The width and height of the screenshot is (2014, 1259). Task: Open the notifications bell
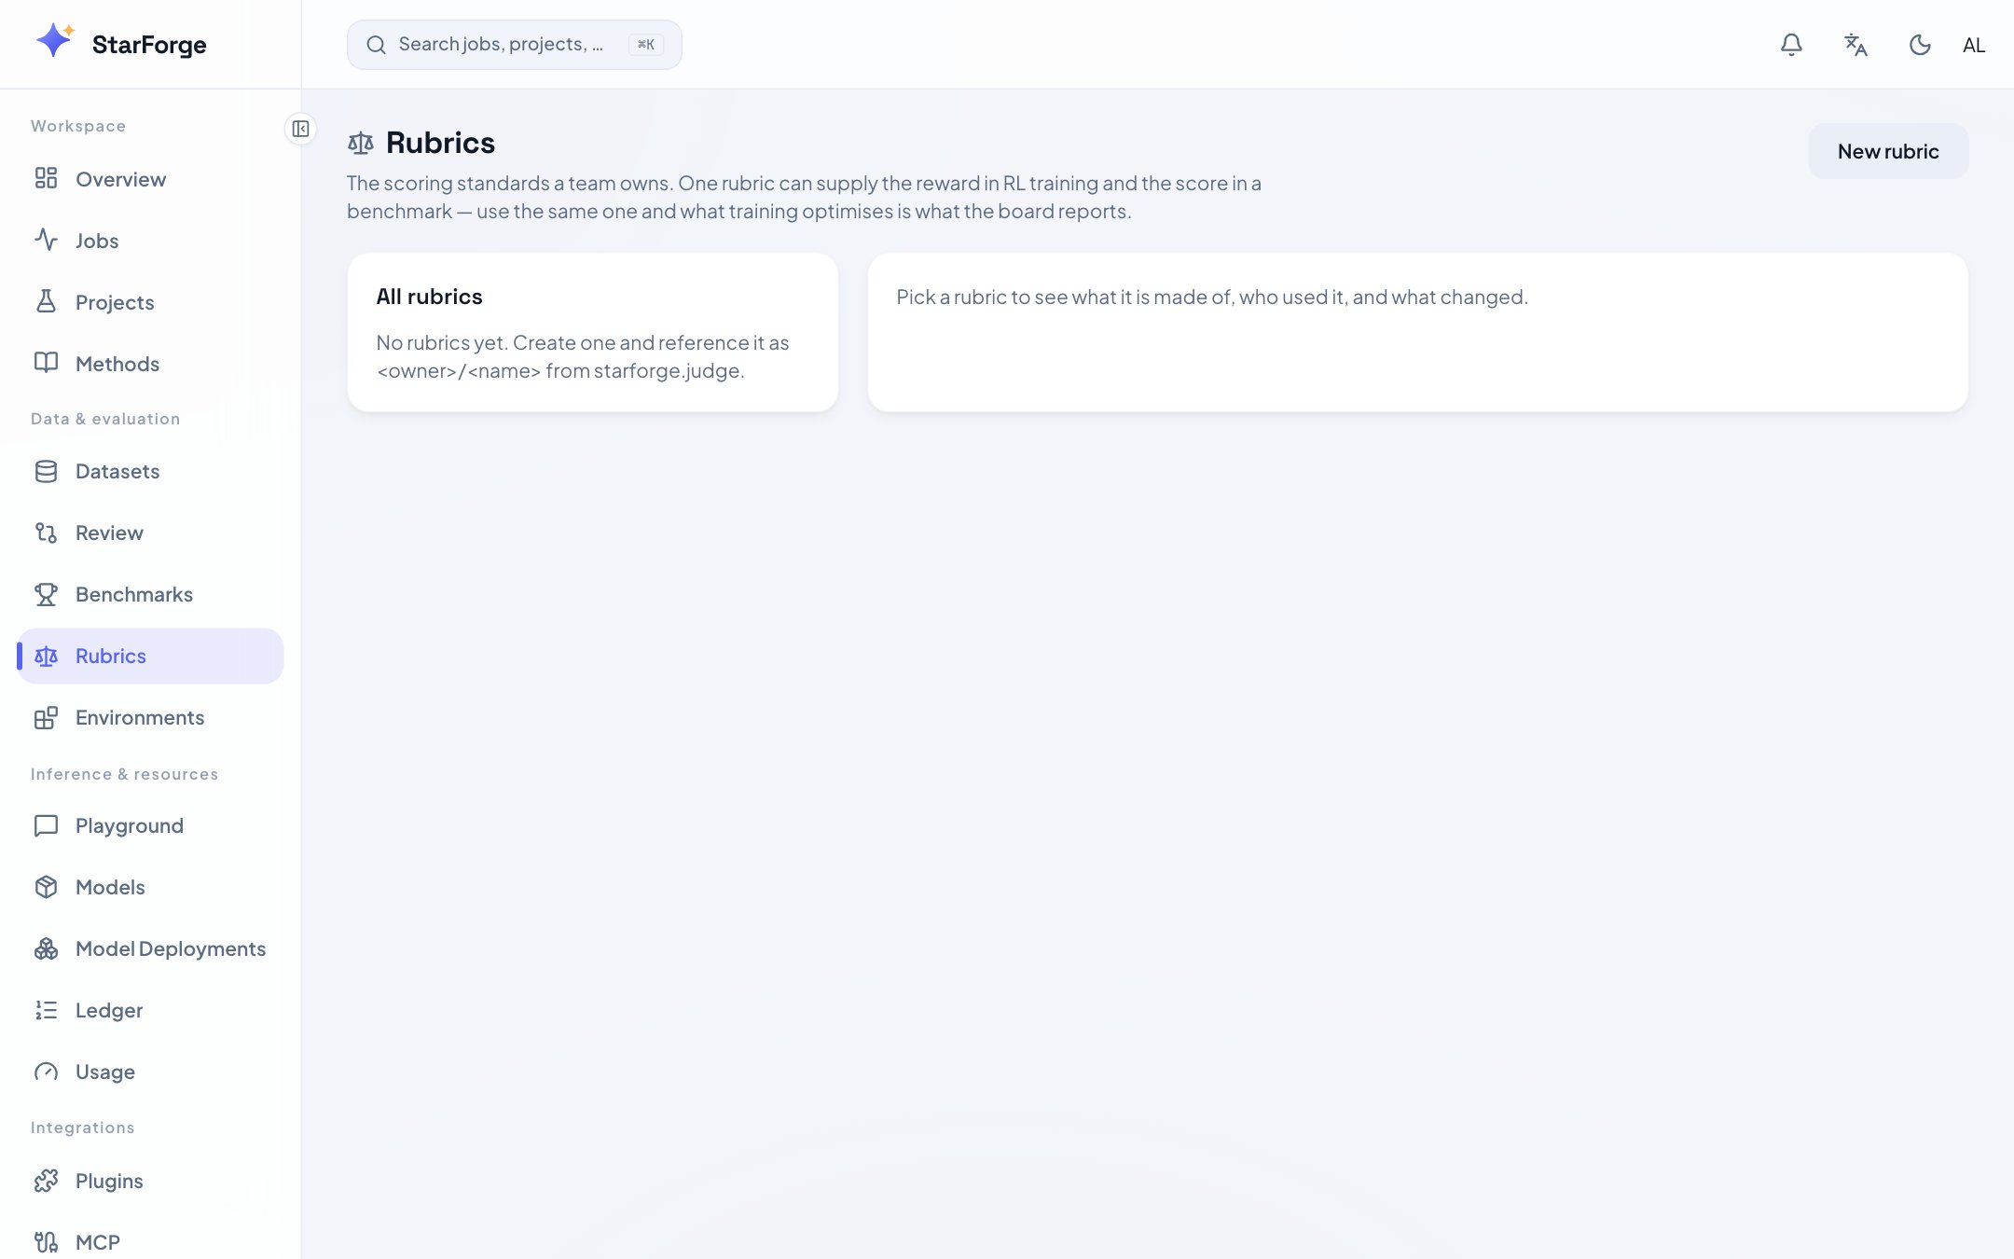[1791, 45]
